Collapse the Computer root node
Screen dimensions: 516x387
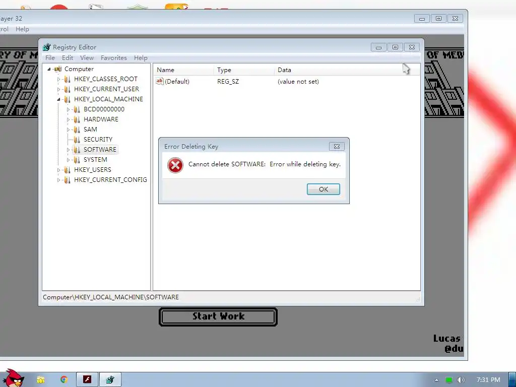(x=49, y=69)
